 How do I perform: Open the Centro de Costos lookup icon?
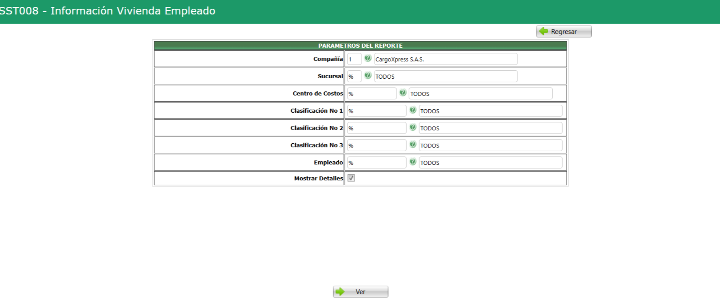pos(403,93)
